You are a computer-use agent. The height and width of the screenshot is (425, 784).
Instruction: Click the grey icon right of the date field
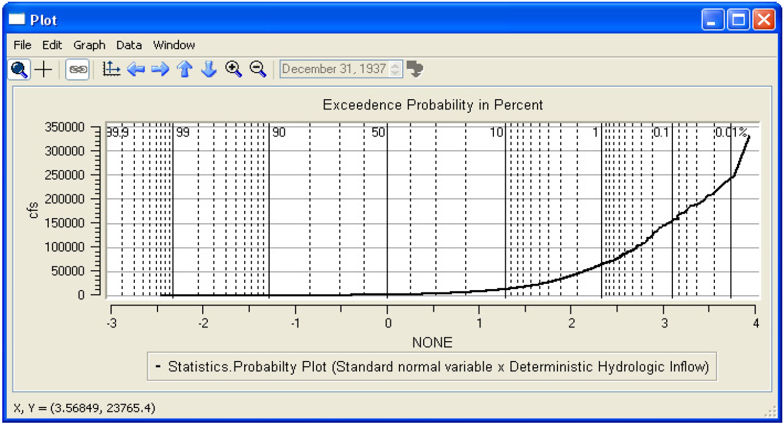pos(415,69)
